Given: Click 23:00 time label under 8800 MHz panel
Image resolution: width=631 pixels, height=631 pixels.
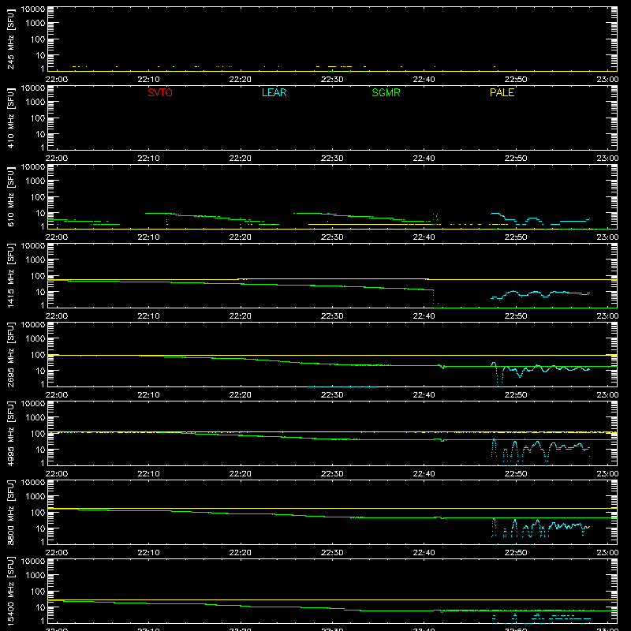Looking at the screenshot, I should pyautogui.click(x=607, y=553).
